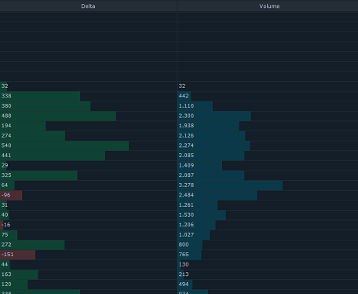Image resolution: width=358 pixels, height=294 pixels.
Task: Select the Volume value 130
Action: pyautogui.click(x=184, y=264)
